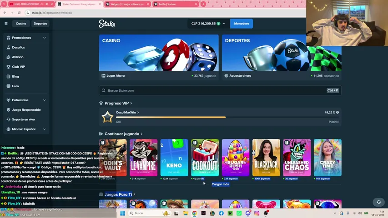Open the Sugar Rush 1000 game thumbnail
The image size is (388, 218).
(236, 158)
